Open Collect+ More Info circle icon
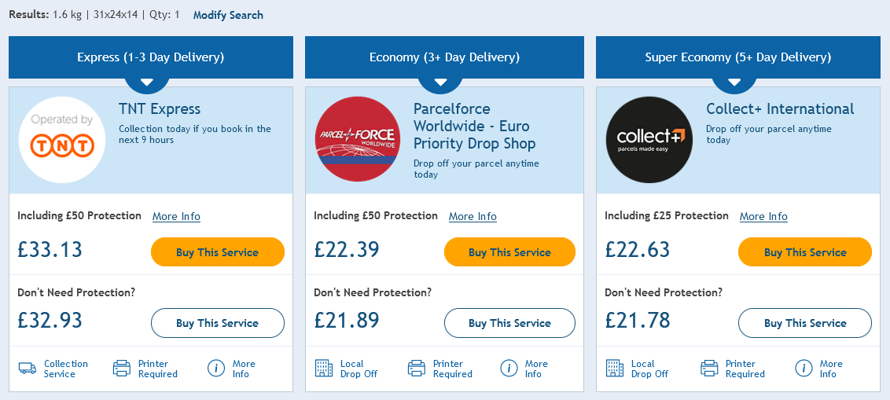 point(804,369)
